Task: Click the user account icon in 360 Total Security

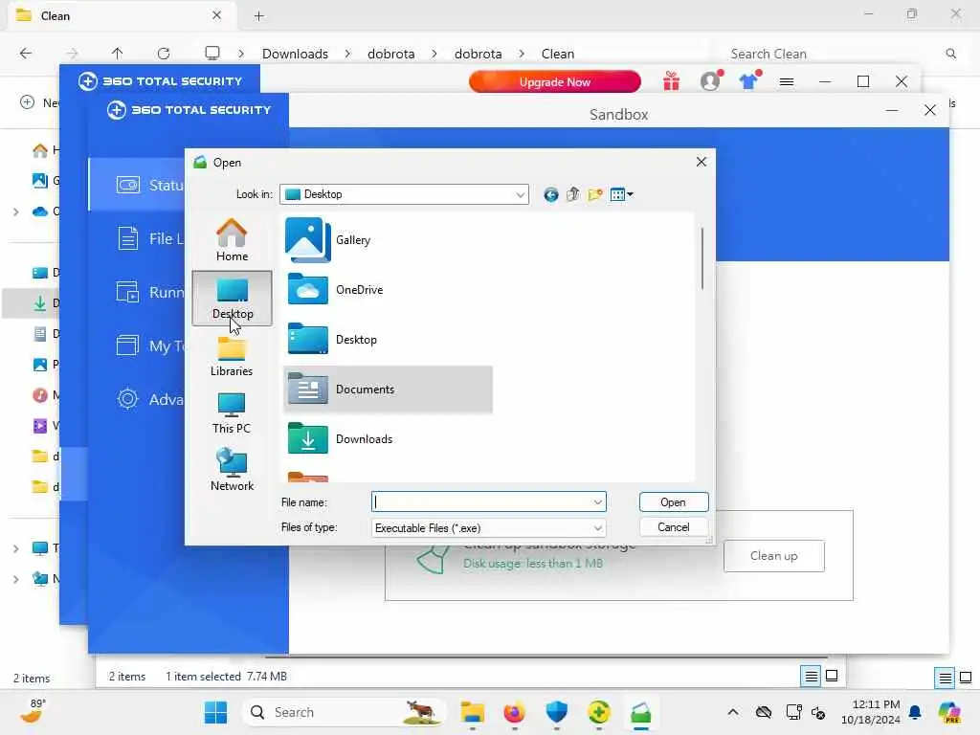Action: [x=711, y=81]
